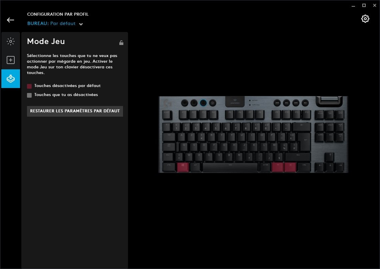Toggle the red context menu key
380x269 pixels.
pyautogui.click(x=290, y=167)
